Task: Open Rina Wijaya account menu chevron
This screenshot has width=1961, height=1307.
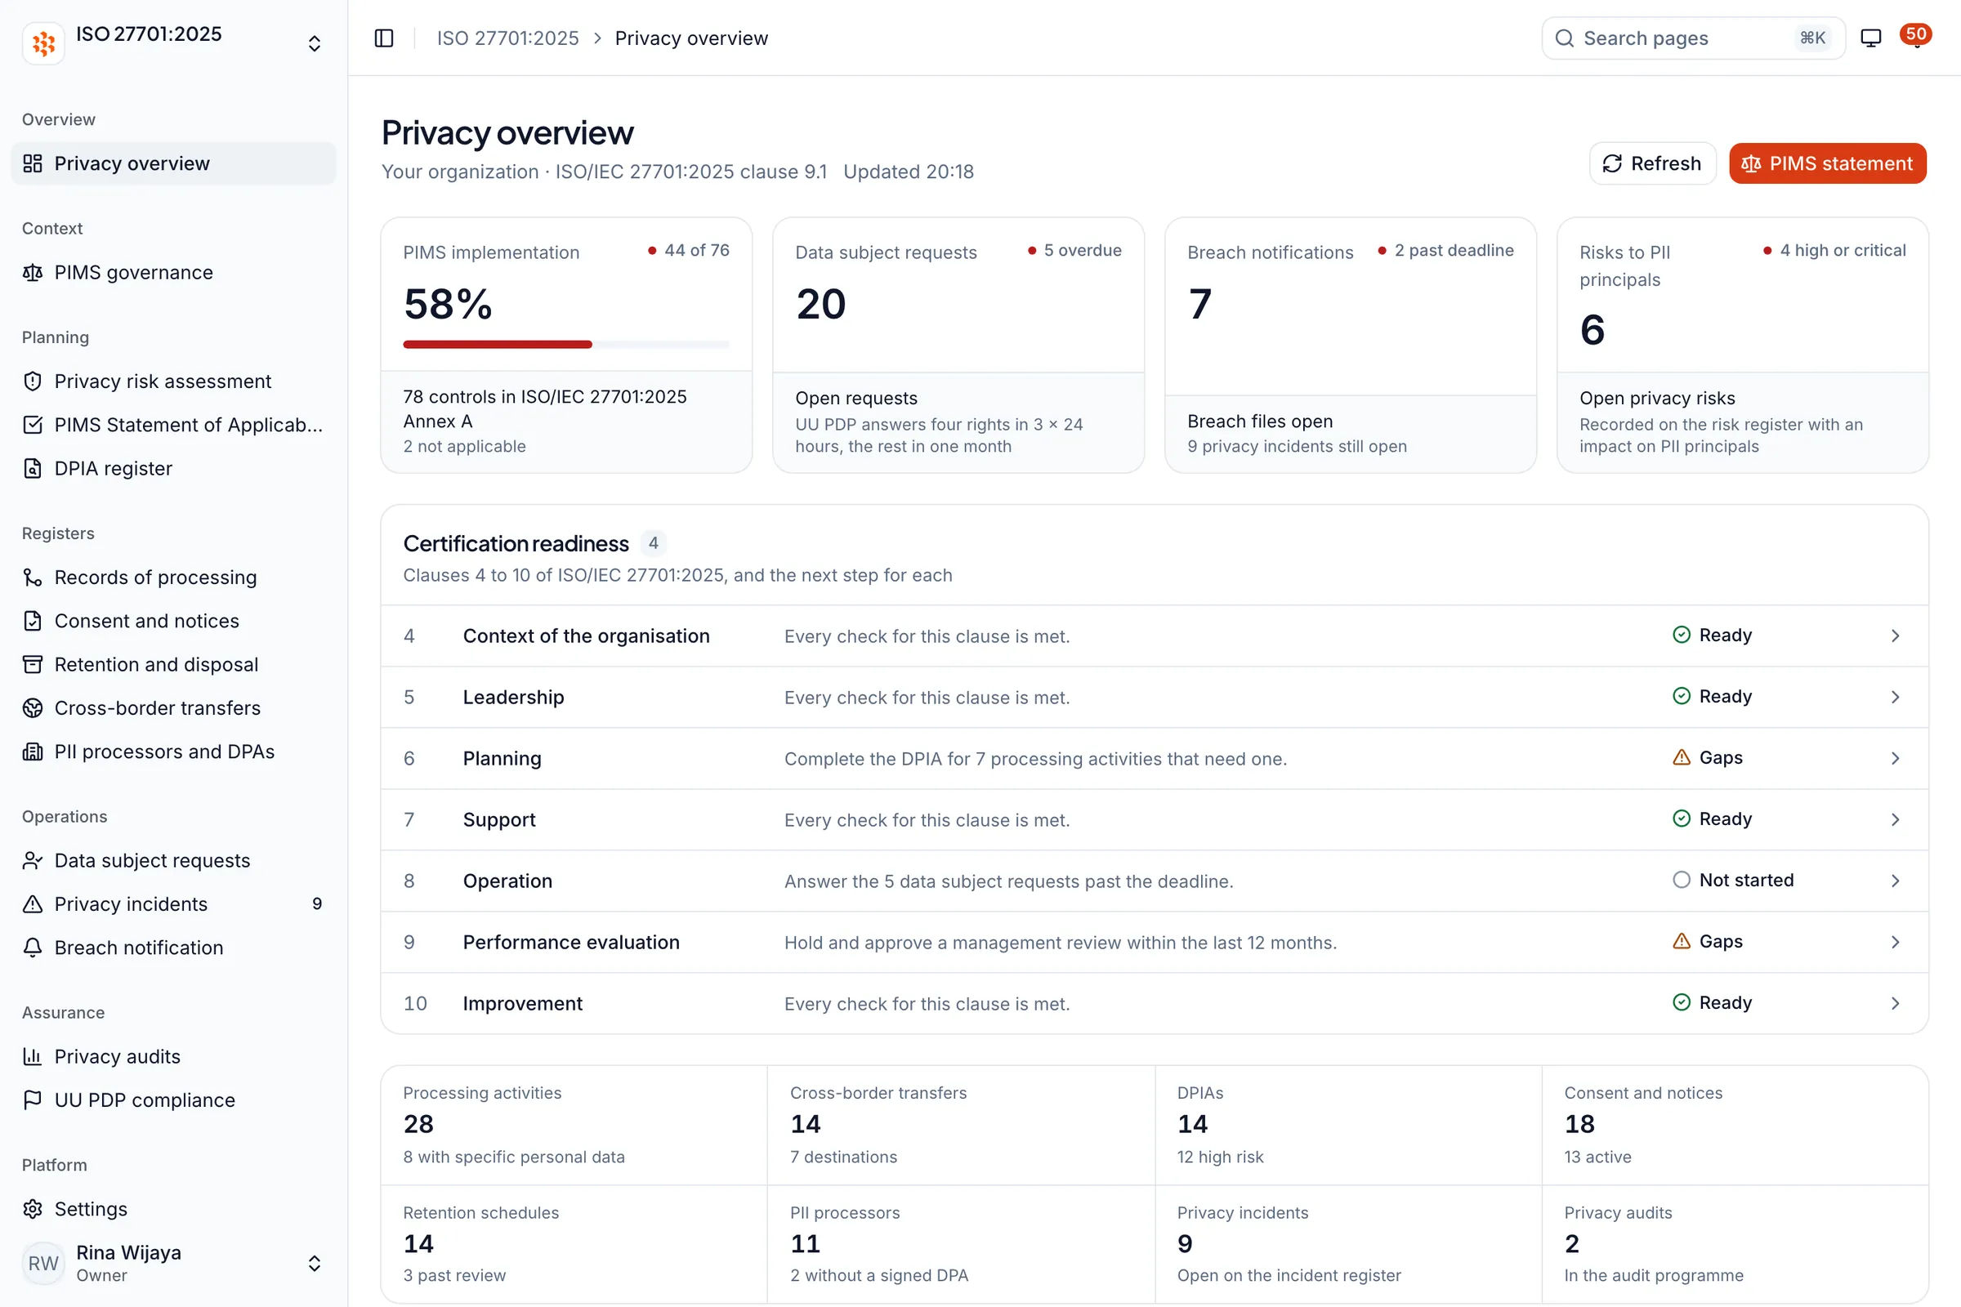Action: point(315,1264)
